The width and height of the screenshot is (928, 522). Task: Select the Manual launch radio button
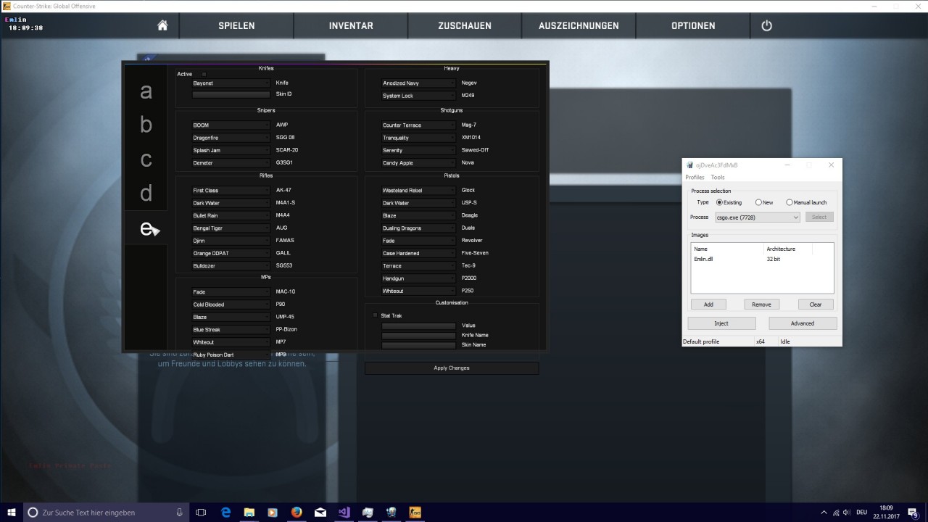click(806, 202)
